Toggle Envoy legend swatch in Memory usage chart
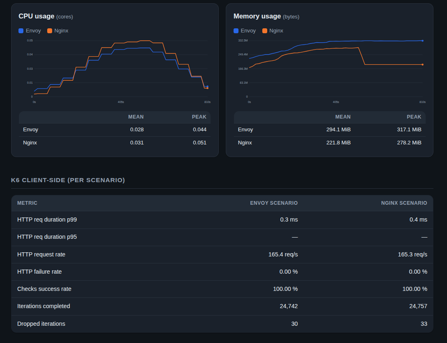This screenshot has height=343, width=447. [236, 31]
